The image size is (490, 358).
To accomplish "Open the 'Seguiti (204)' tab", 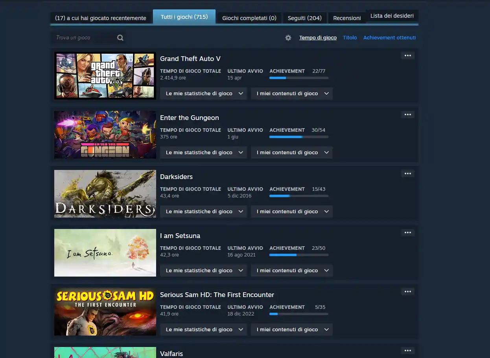I will [305, 18].
